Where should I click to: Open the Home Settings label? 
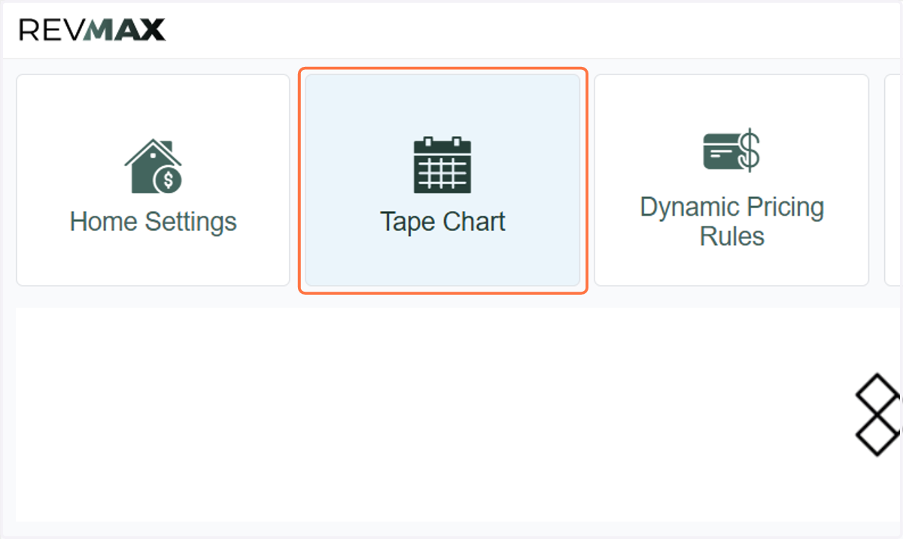pos(154,222)
